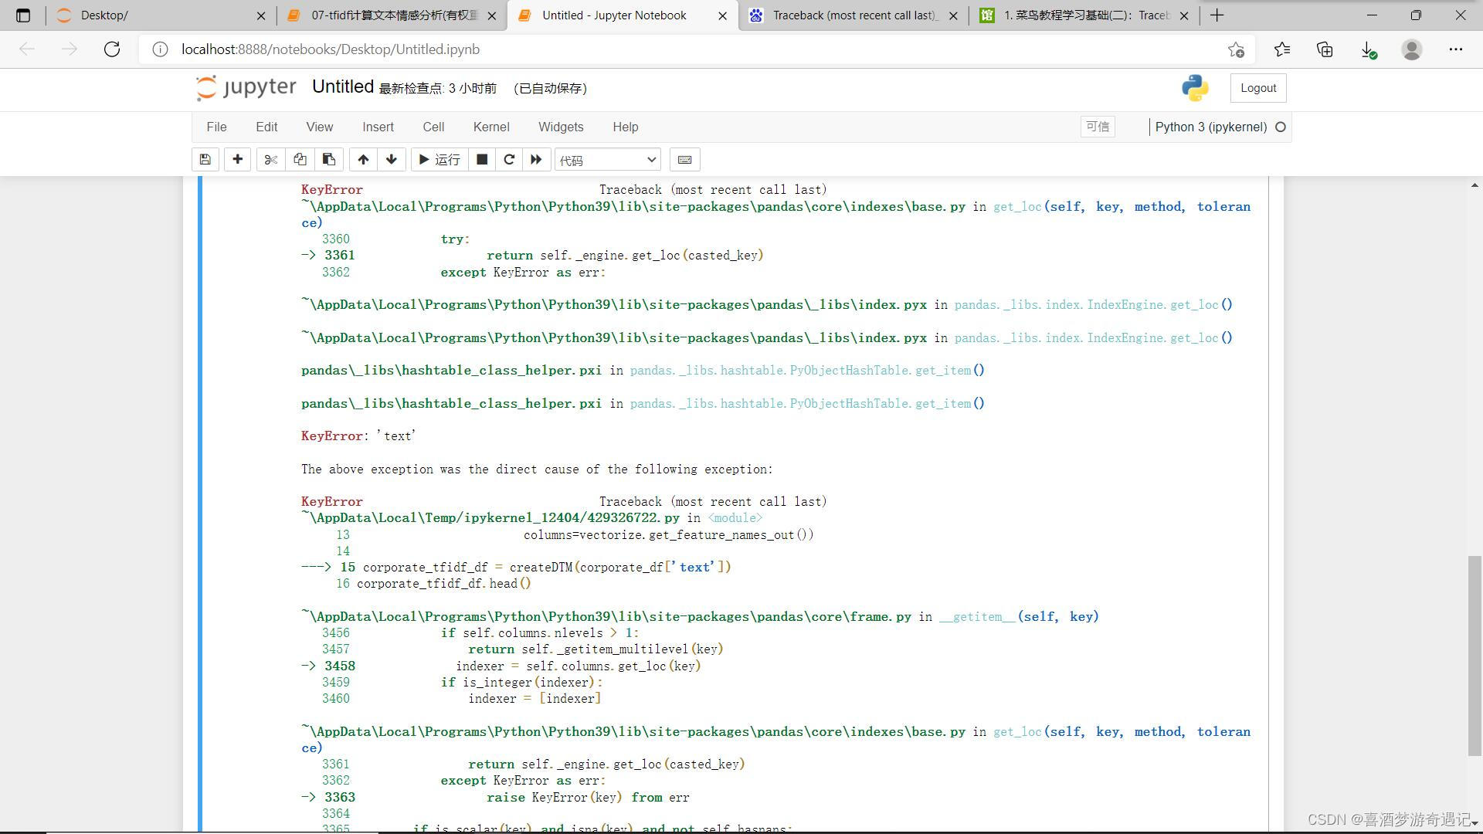The image size is (1483, 834).
Task: Save notebook with the floppy disk icon
Action: tap(205, 160)
